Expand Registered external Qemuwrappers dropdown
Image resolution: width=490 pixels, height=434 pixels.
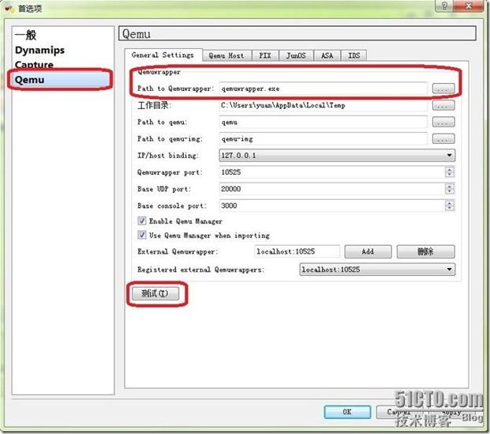(x=377, y=270)
